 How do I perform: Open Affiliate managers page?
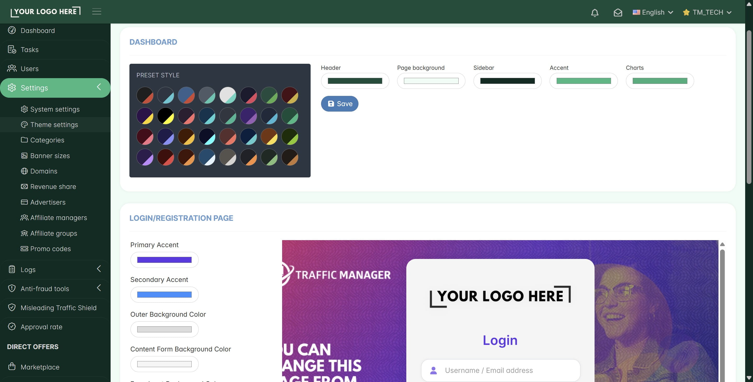point(55,218)
